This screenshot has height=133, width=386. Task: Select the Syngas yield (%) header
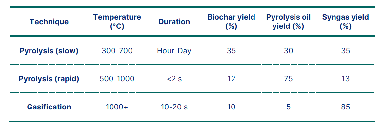pos(345,22)
